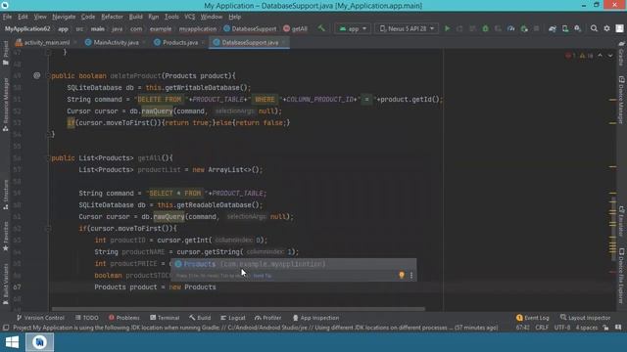This screenshot has height=352, width=627.
Task: Open App Inspection tool window
Action: 315,318
